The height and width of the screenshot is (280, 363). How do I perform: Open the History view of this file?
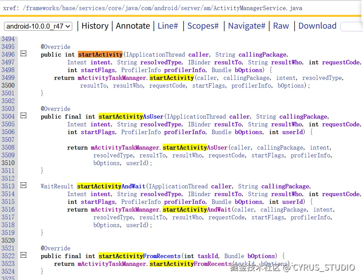[95, 26]
